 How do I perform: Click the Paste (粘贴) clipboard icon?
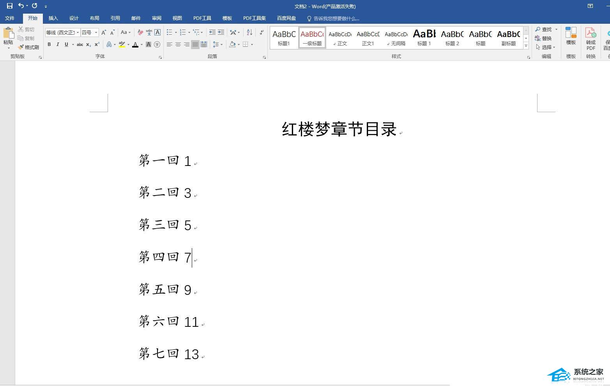click(8, 33)
